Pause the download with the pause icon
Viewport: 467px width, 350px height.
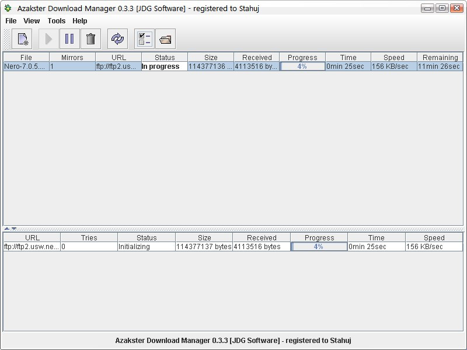pos(69,38)
